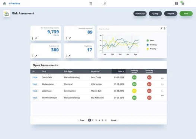Open the Query view
Screen dimensions: 196x139
[x=155, y=13]
